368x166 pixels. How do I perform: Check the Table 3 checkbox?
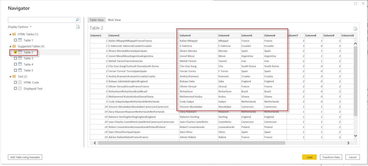[15, 58]
